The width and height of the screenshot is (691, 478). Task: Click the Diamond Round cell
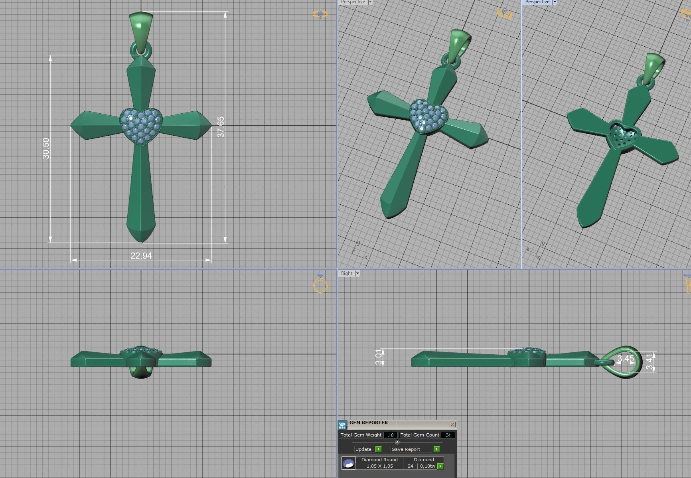[379, 460]
